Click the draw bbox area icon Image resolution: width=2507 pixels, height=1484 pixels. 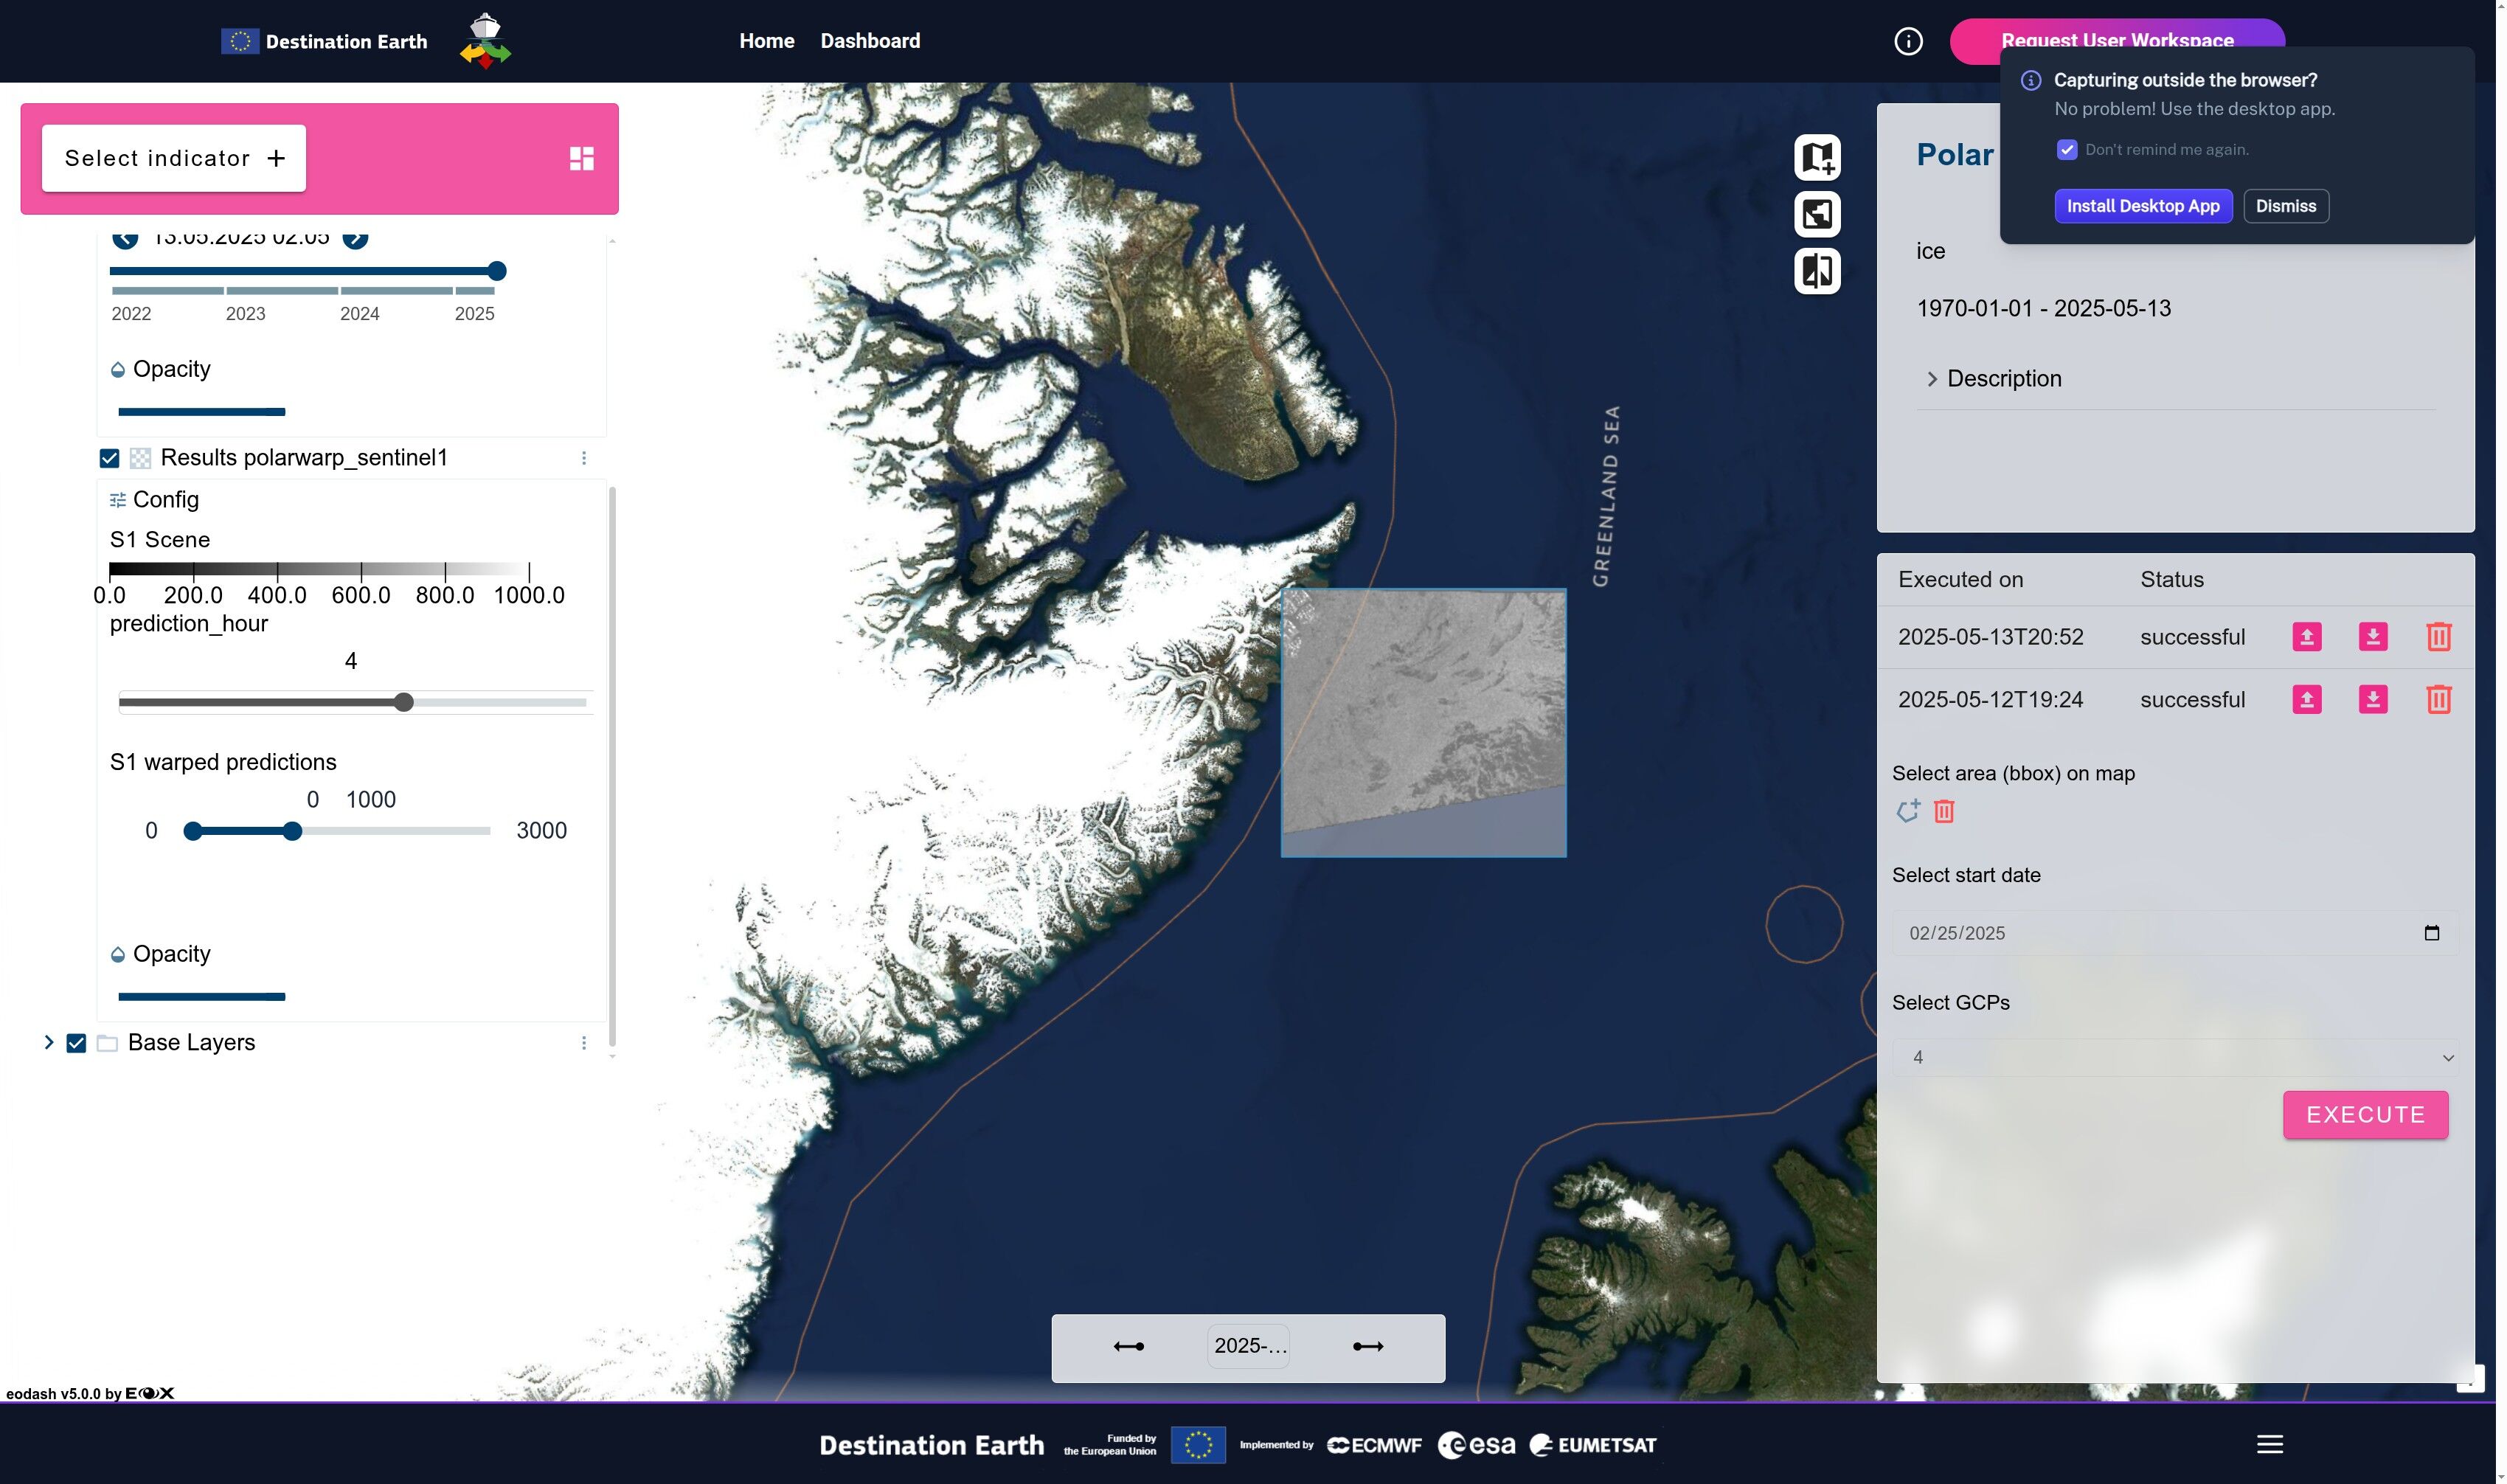(1907, 811)
